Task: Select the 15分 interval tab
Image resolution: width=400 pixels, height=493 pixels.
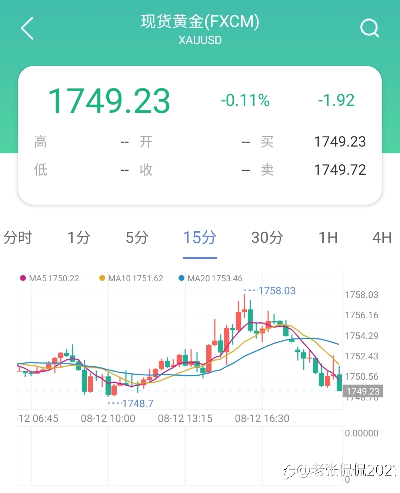Action: pos(200,238)
